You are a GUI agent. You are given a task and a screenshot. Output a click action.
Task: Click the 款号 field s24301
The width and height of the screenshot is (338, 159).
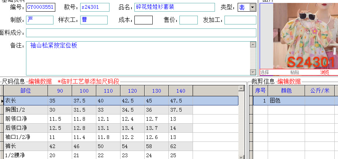(x=95, y=7)
